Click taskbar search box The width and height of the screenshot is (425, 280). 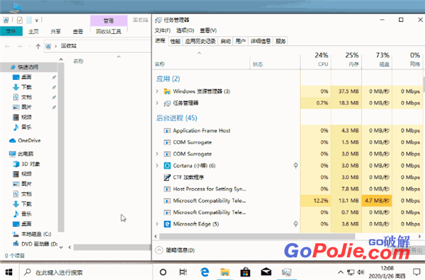86,272
